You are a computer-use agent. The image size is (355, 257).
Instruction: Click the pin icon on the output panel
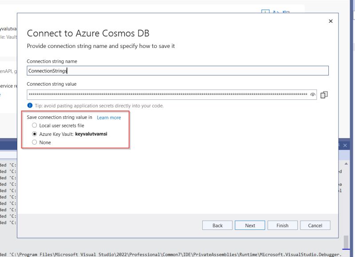point(339,144)
